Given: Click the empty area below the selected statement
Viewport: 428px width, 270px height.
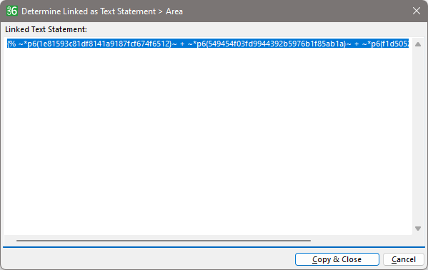Looking at the screenshot, I should point(208,141).
